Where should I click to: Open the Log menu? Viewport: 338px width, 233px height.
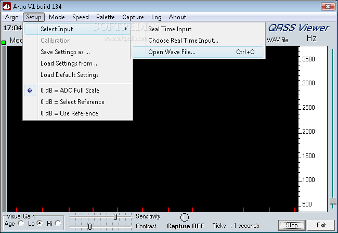click(x=157, y=17)
